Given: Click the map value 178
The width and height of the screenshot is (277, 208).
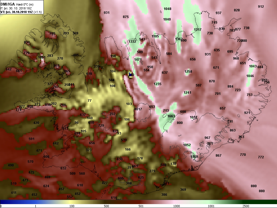Looking at the screenshot, I should pos(140,158).
